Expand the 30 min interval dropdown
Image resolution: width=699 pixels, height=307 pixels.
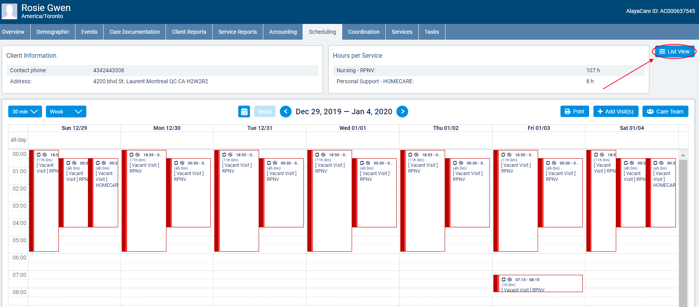(25, 111)
